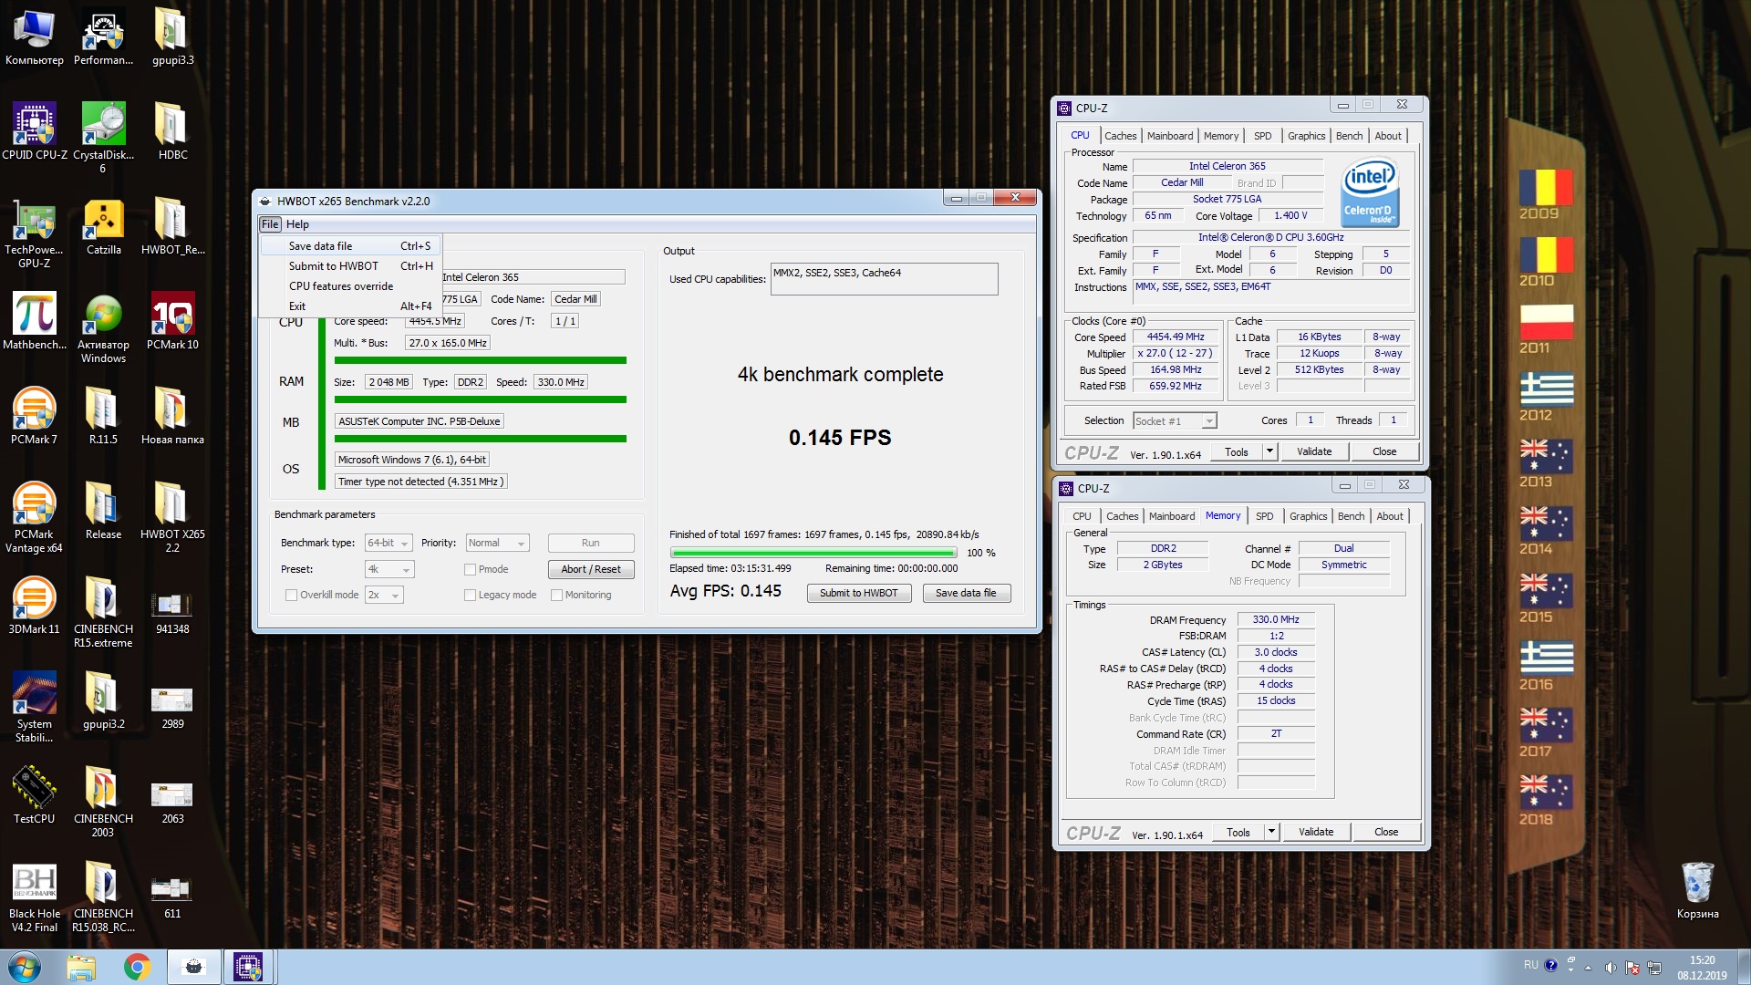The image size is (1751, 985).
Task: Click the Abort / Reset button
Action: point(591,569)
